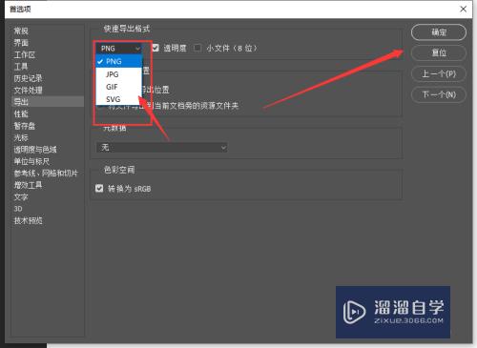Switch to the 工作区 category
Image resolution: width=477 pixels, height=348 pixels.
coord(25,54)
